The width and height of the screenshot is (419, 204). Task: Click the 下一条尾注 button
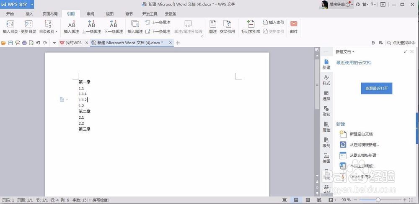pyautogui.click(x=158, y=31)
